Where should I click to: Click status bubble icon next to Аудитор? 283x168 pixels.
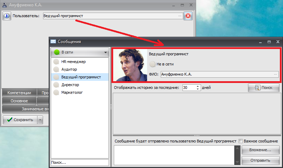(56, 69)
